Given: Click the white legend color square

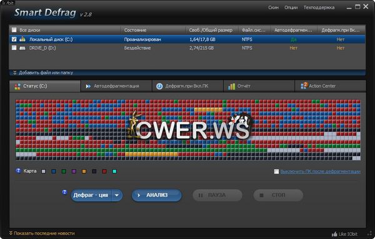Looking at the screenshot, I should (x=43, y=171).
